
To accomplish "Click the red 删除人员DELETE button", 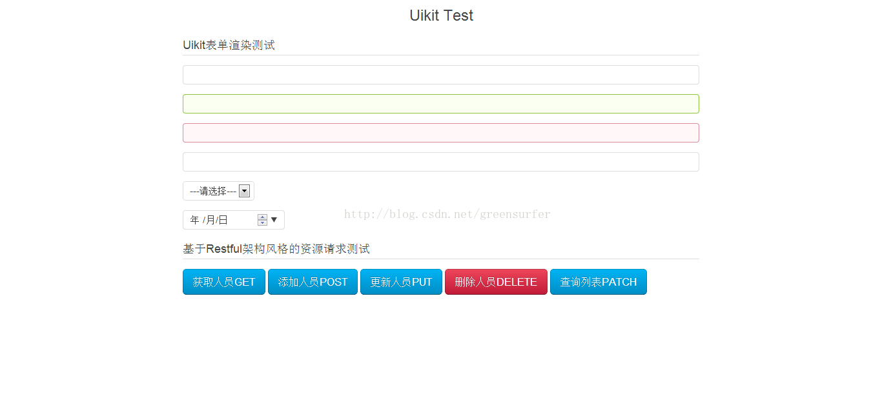I will (496, 282).
